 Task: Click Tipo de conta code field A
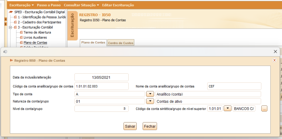tap(110, 94)
